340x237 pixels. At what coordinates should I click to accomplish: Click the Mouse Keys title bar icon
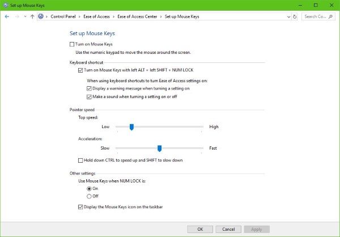[x=6, y=5]
